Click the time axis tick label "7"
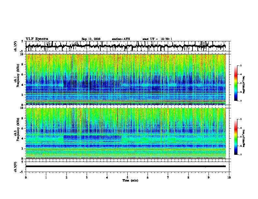258x199 pixels. pos(168,178)
